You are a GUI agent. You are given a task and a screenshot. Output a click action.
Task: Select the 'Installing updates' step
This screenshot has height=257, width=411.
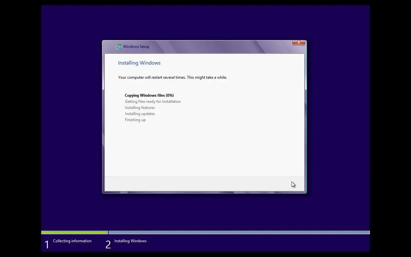[x=140, y=114]
